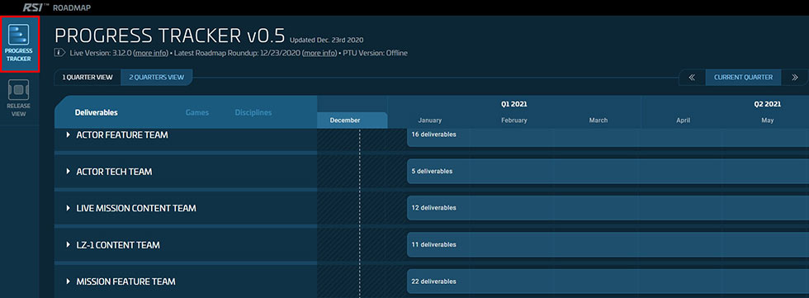The width and height of the screenshot is (809, 298).
Task: Select the Deliverables tab
Action: coord(96,112)
